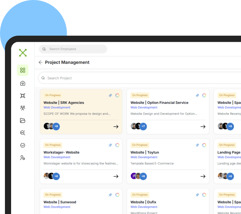Viewport: 241px width, 214px height.
Task: Open the dashboard grid icon in sidebar
Action: 22,70
